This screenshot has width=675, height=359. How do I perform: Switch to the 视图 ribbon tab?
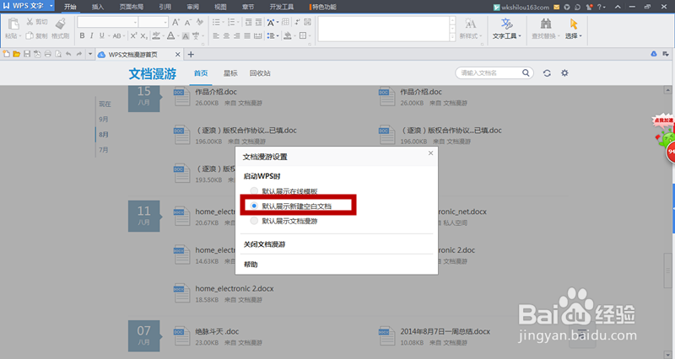pyautogui.click(x=220, y=7)
